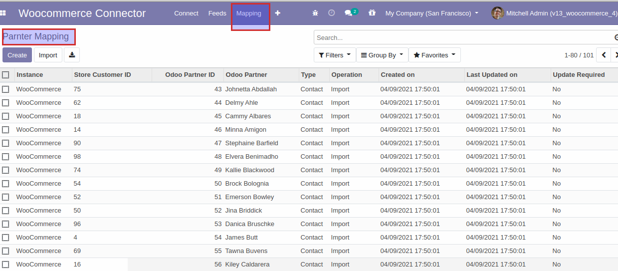Image resolution: width=618 pixels, height=271 pixels.
Task: Click Woocommerce Connector app title
Action: pos(82,13)
